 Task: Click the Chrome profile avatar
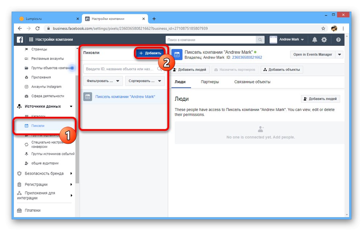click(x=334, y=28)
